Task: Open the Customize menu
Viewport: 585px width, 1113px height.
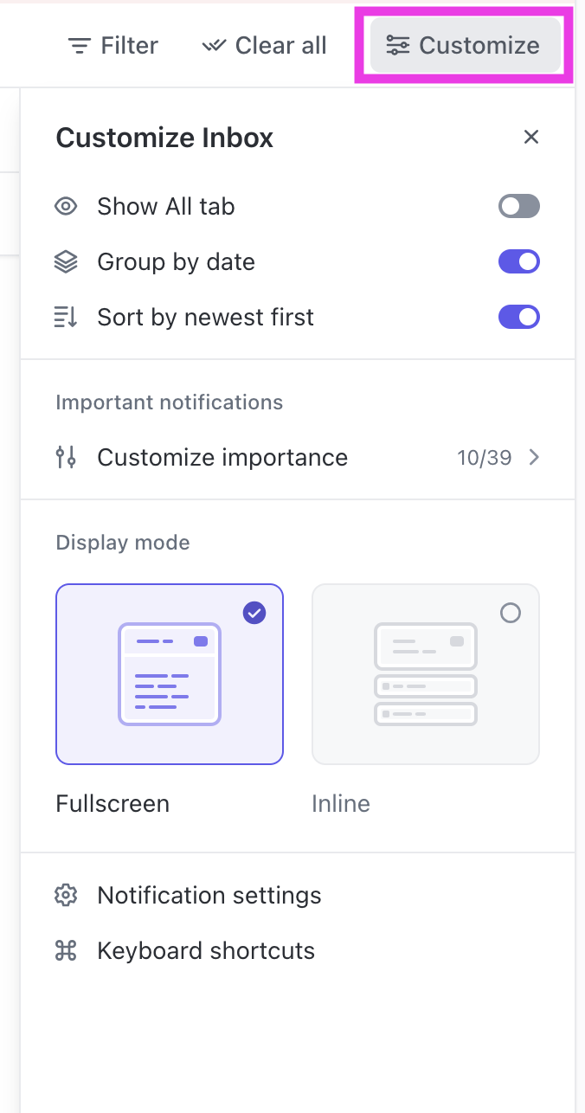Action: pyautogui.click(x=465, y=45)
